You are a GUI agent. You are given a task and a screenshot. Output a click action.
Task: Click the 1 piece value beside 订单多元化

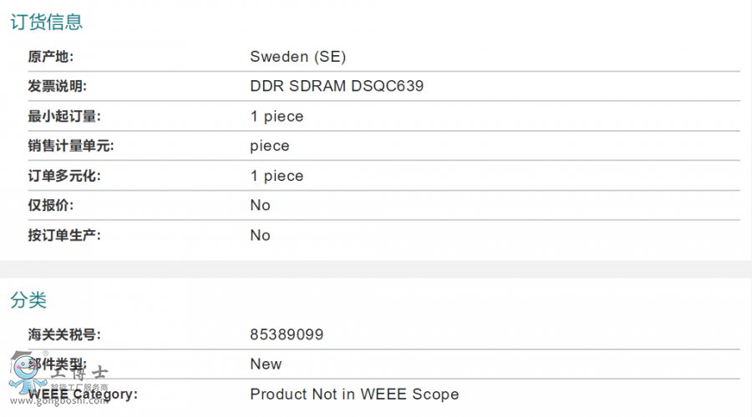coord(277,176)
